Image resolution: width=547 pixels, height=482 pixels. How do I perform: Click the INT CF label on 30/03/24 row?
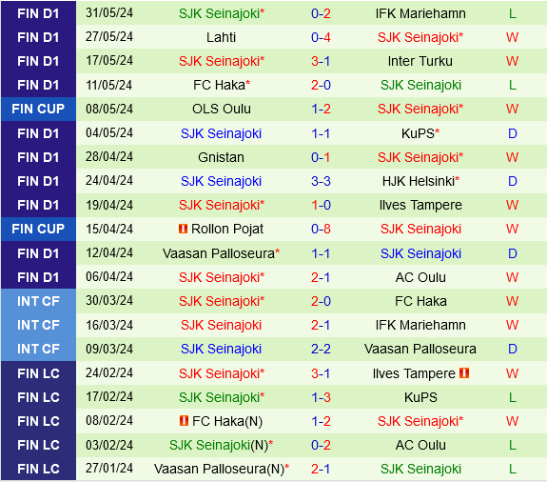38,301
